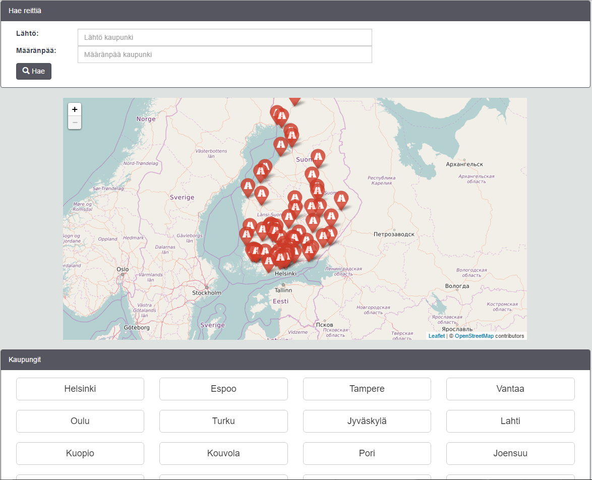Click the Stockholm label on the map
The image size is (592, 480).
pos(207,292)
